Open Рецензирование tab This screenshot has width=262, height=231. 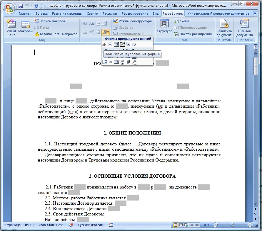[135, 13]
